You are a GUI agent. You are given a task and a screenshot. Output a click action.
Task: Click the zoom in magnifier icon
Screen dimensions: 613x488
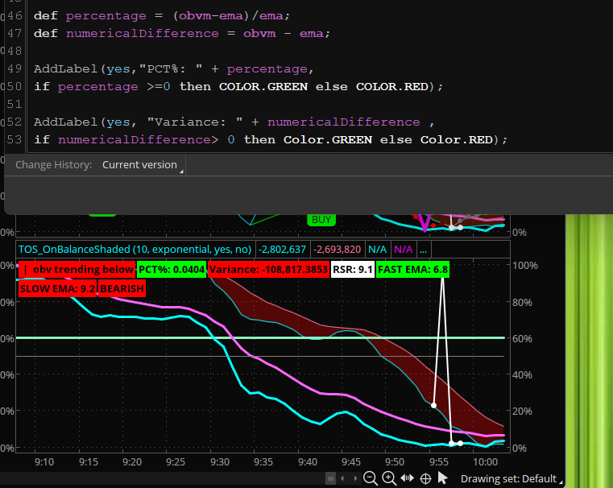389,478
